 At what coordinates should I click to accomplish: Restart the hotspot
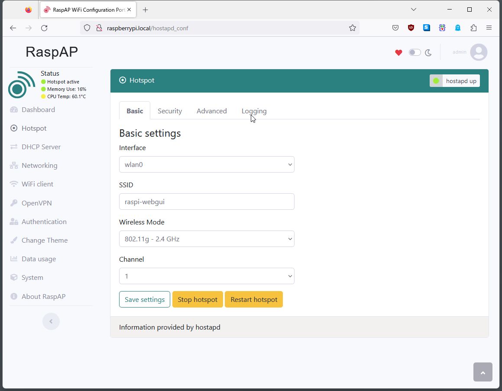254,299
